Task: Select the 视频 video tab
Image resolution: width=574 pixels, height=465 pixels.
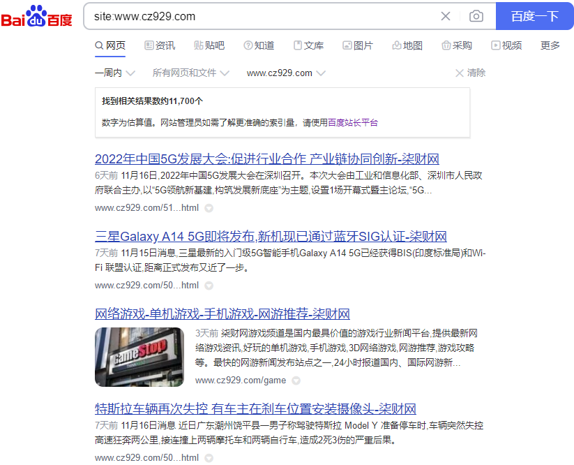Action: (x=506, y=45)
